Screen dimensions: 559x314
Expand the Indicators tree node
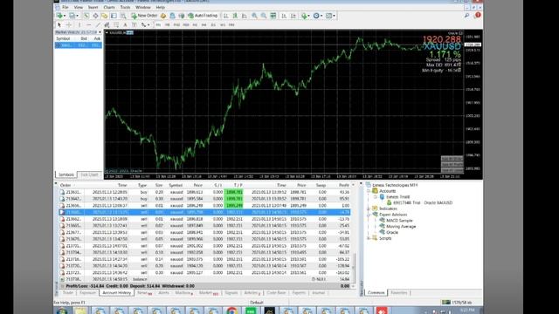[x=369, y=208]
